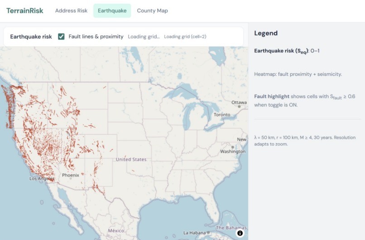Click the Los Angeles map label
Viewport: 365px width, 240px height.
click(x=42, y=179)
